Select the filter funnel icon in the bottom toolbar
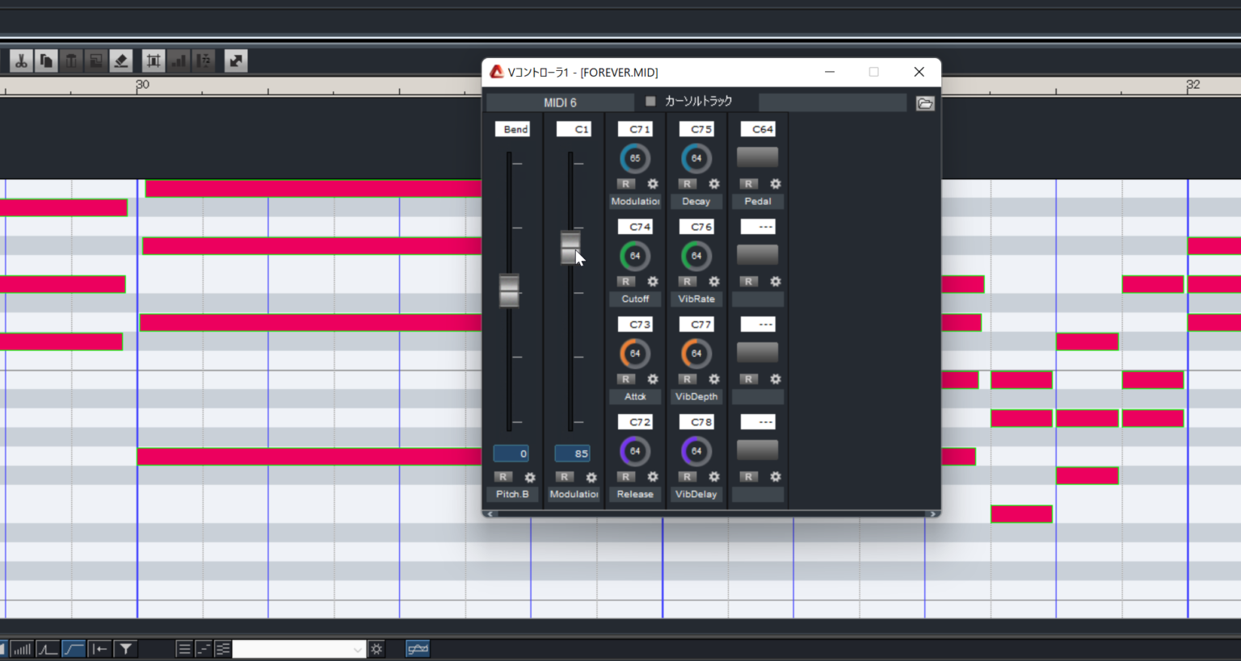The height and width of the screenshot is (661, 1241). pos(125,648)
